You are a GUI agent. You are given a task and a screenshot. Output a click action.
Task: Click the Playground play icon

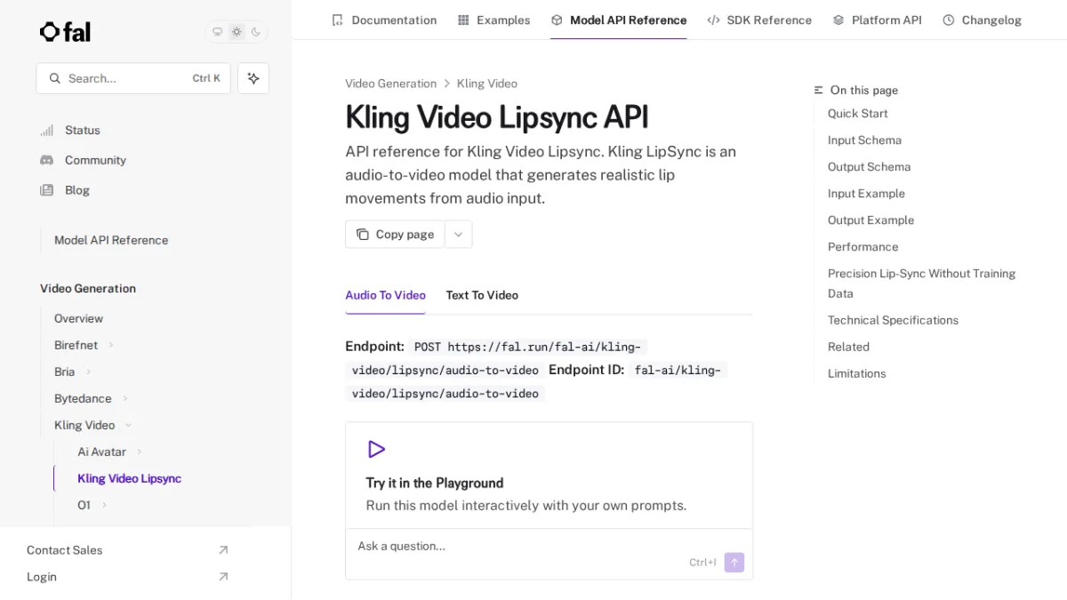click(x=376, y=449)
